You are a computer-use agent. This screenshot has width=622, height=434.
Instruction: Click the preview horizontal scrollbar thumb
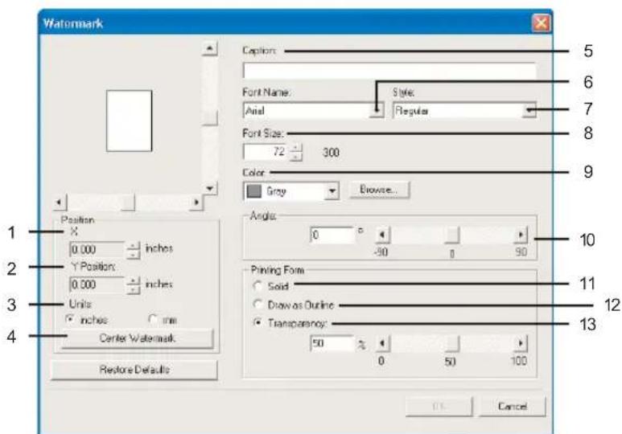tap(128, 203)
